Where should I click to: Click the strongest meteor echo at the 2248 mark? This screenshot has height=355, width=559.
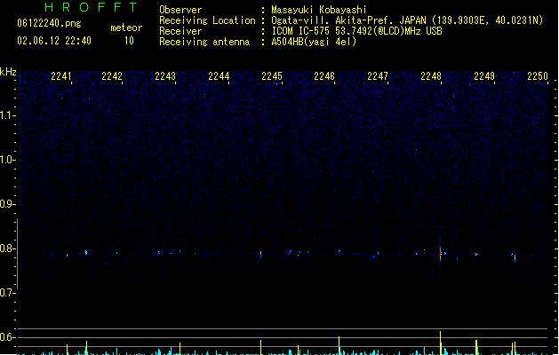[441, 254]
